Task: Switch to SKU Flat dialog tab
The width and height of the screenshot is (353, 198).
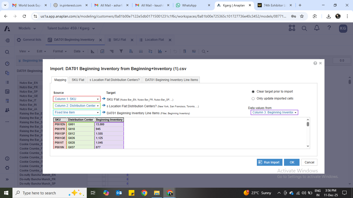Action: pyautogui.click(x=78, y=80)
